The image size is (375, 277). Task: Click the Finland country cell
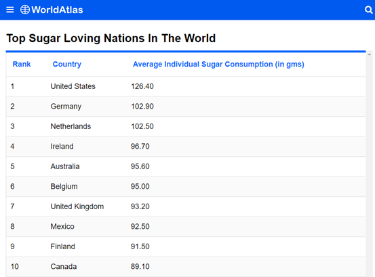(x=62, y=246)
